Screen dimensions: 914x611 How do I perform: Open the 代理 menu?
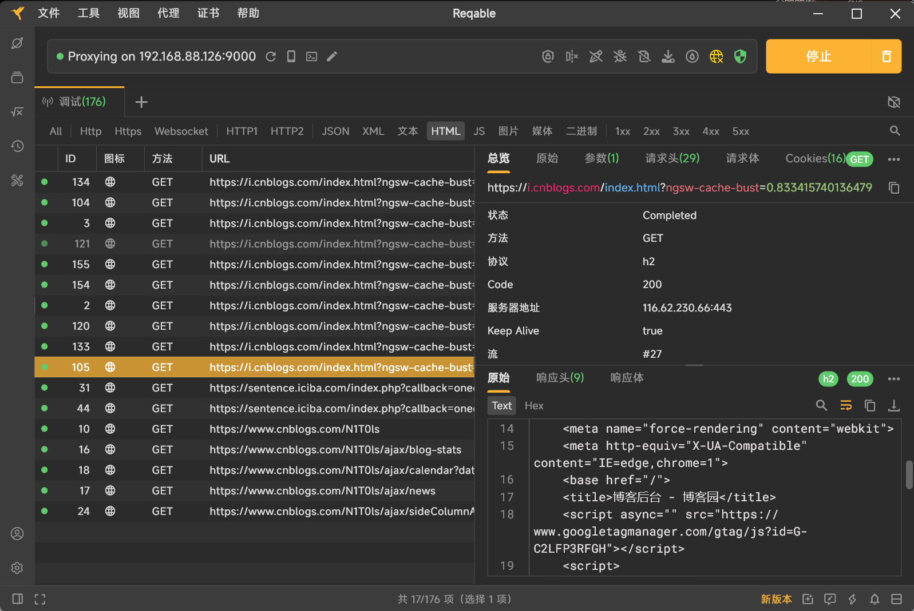168,13
